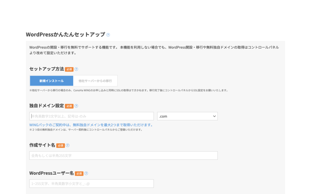
Task: Click the WordPressユーザー名 input box
Action: (92, 183)
